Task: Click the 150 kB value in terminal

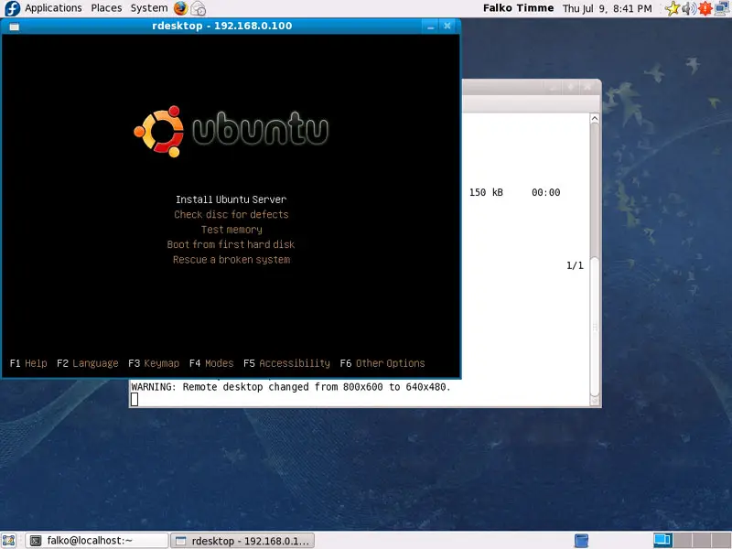Action: pos(486,192)
